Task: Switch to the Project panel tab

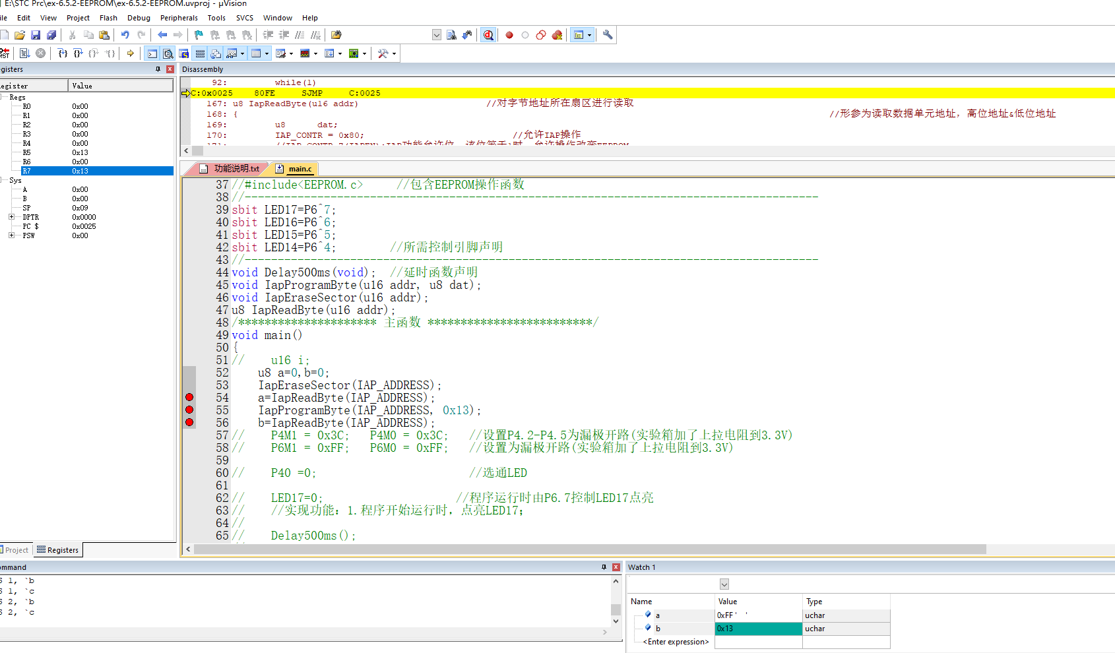Action: pyautogui.click(x=16, y=550)
